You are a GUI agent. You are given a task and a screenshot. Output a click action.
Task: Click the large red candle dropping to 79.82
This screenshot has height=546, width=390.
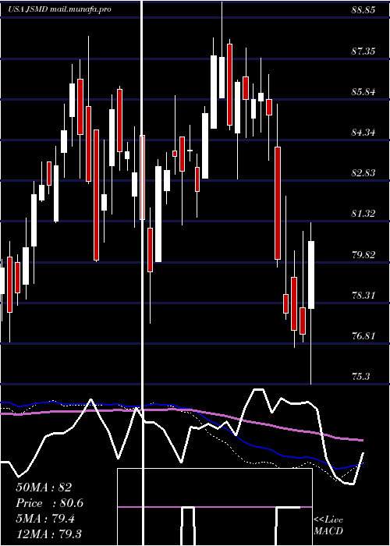tap(278, 203)
